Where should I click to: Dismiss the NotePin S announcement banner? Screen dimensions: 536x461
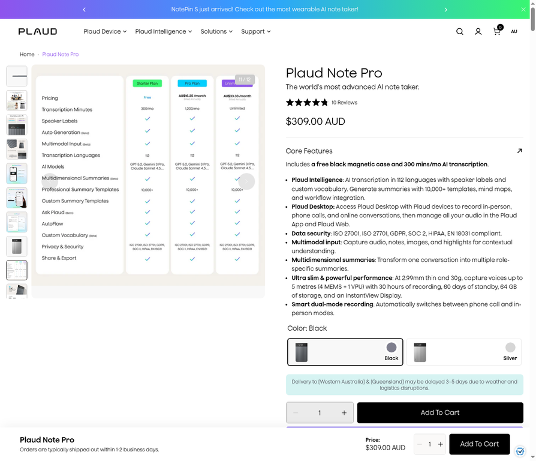click(x=523, y=9)
